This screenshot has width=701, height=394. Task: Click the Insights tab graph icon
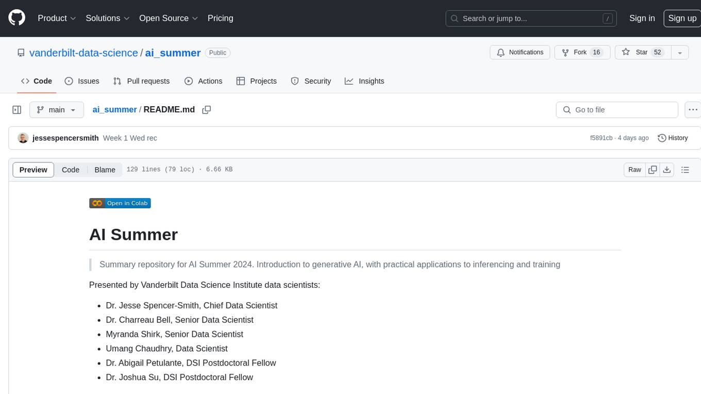pos(349,81)
